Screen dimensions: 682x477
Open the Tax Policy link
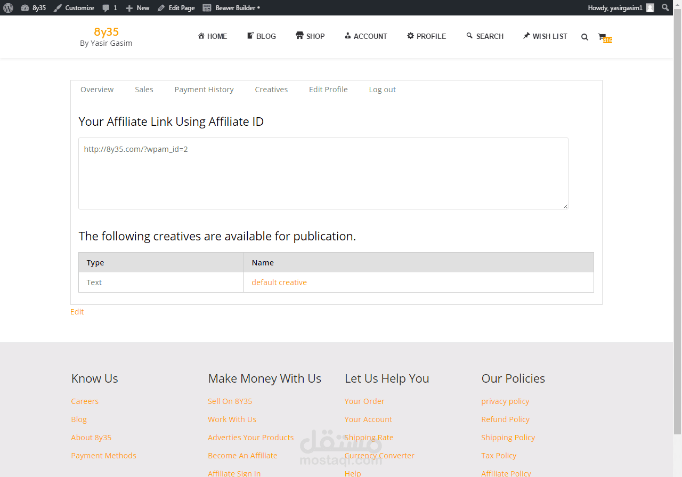coord(499,456)
